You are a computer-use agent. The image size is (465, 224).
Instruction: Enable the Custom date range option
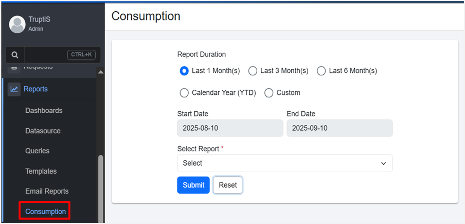click(269, 93)
